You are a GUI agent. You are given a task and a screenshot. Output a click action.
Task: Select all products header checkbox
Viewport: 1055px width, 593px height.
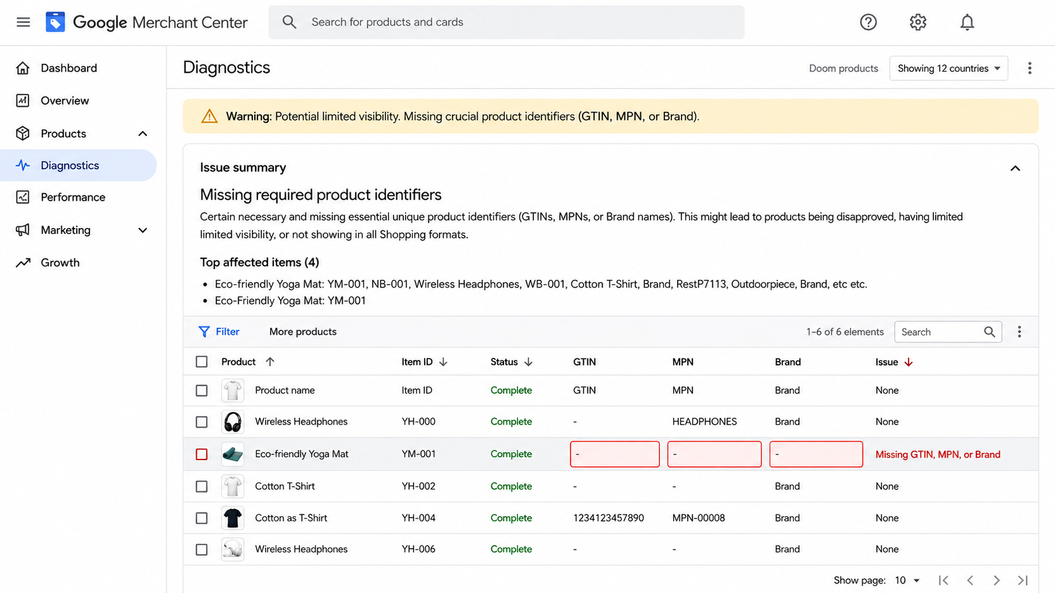pos(201,361)
